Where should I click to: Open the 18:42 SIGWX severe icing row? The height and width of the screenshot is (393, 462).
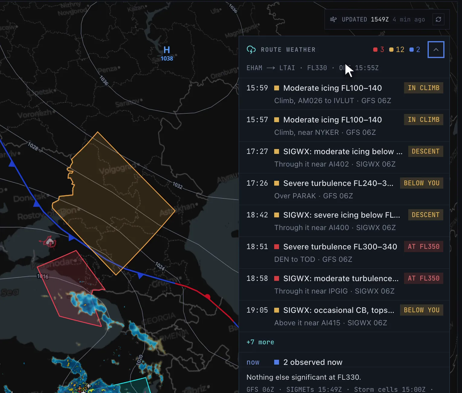344,221
